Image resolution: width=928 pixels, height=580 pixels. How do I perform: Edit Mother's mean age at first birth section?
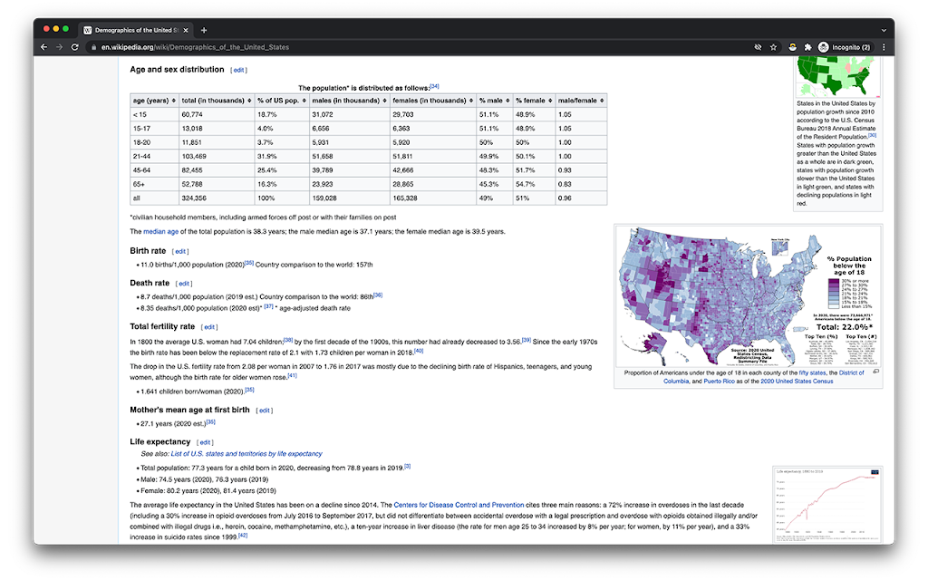click(x=265, y=411)
